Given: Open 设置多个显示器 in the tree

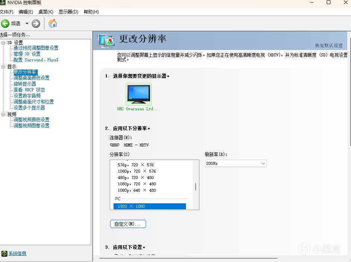Looking at the screenshot, I should (29, 108).
